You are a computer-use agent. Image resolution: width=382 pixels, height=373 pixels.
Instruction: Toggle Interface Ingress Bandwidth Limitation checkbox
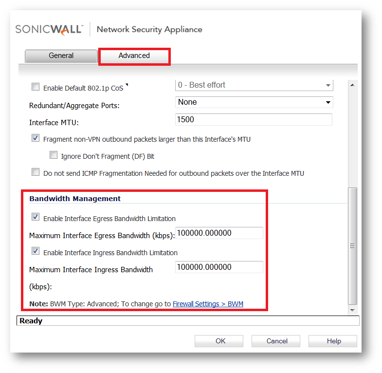(x=36, y=251)
